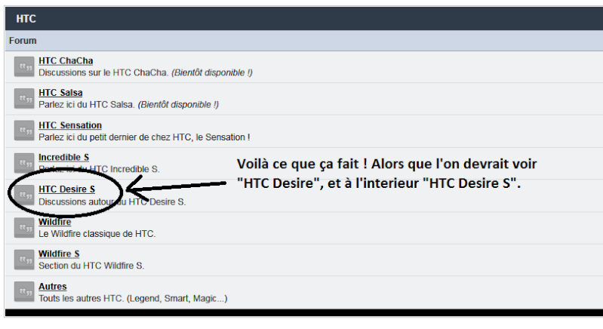
Task: Click the forum icon beside HTC Salsa
Action: 24,99
